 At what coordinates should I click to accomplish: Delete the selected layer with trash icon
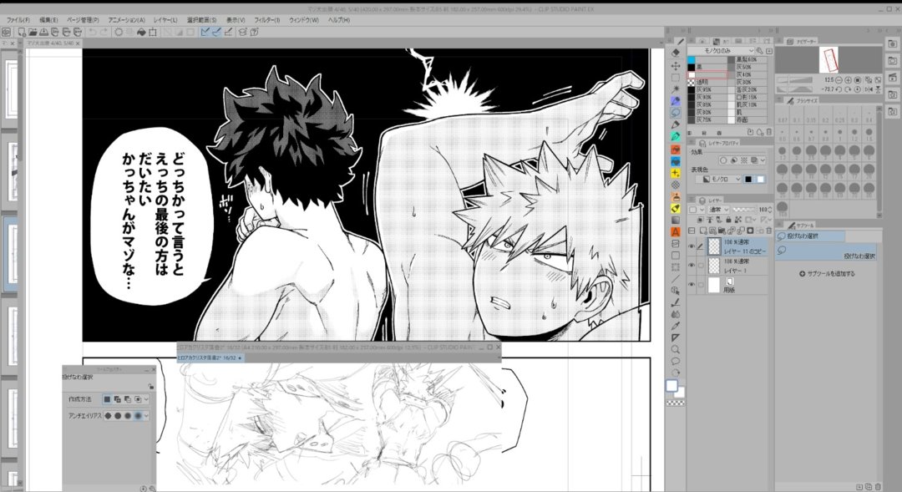click(768, 231)
